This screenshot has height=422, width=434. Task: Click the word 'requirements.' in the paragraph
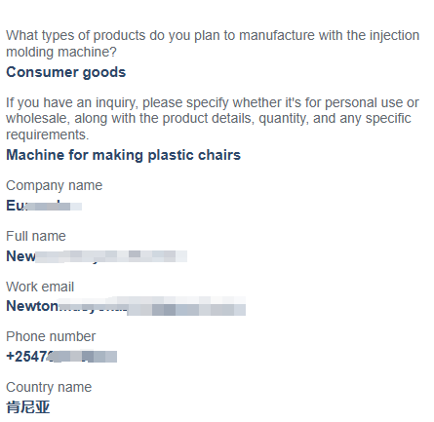tap(48, 134)
